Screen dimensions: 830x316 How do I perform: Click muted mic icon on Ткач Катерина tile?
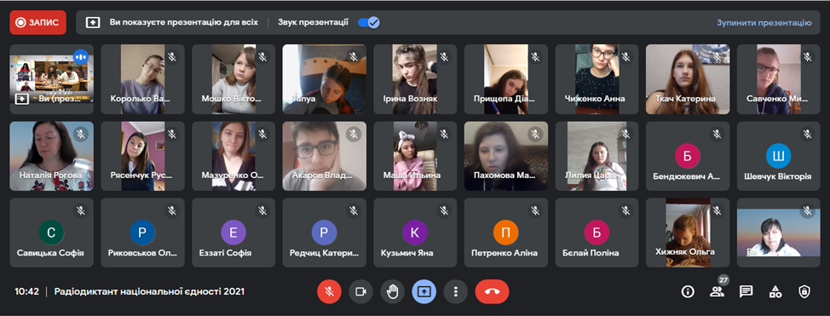pos(717,57)
